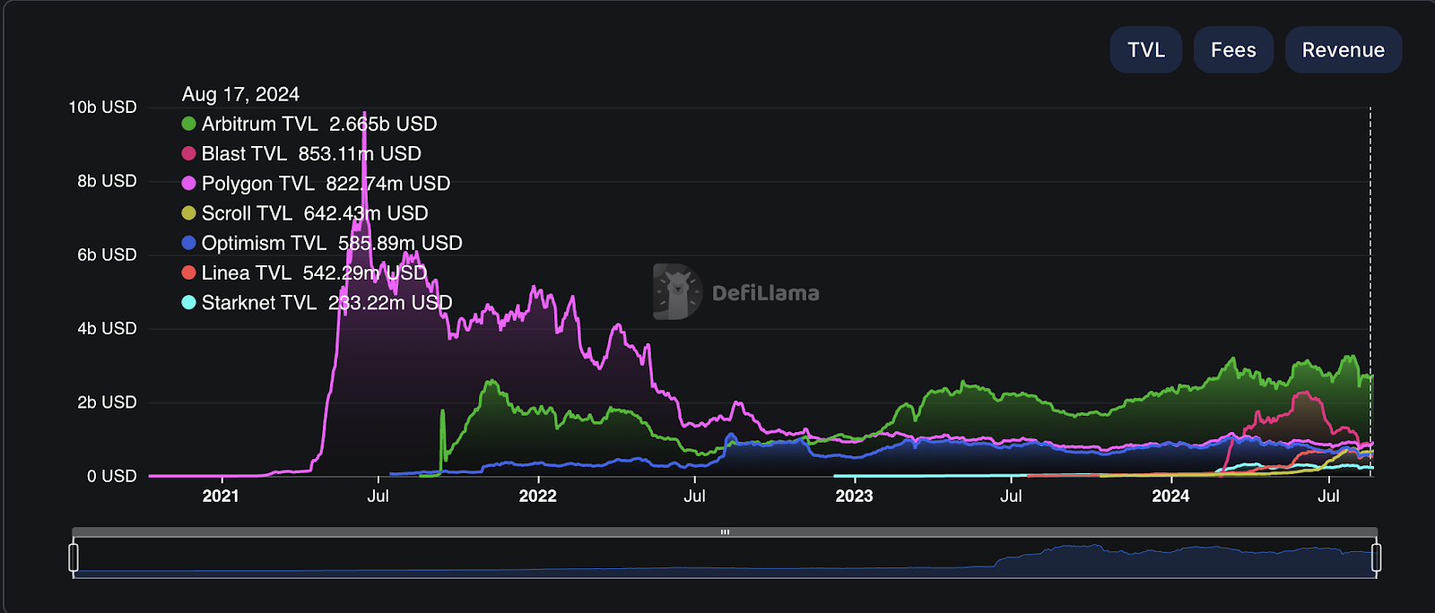Click the dashed Aug 2024 cursor line
1435x613 pixels.
1370,291
